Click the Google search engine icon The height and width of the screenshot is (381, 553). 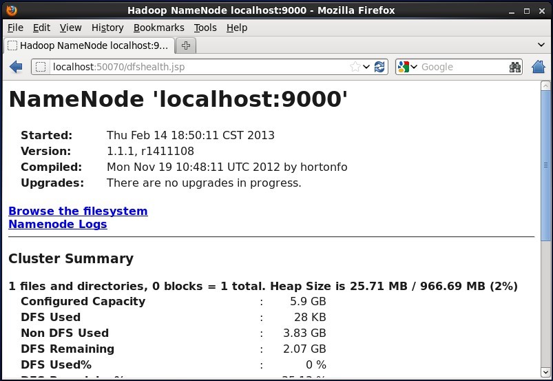click(x=403, y=67)
